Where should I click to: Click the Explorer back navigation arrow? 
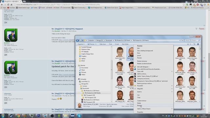click(77, 40)
